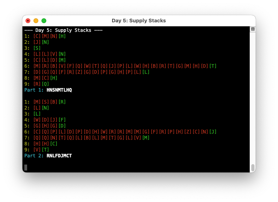Minimize the terminal with the yellow button

36,21
